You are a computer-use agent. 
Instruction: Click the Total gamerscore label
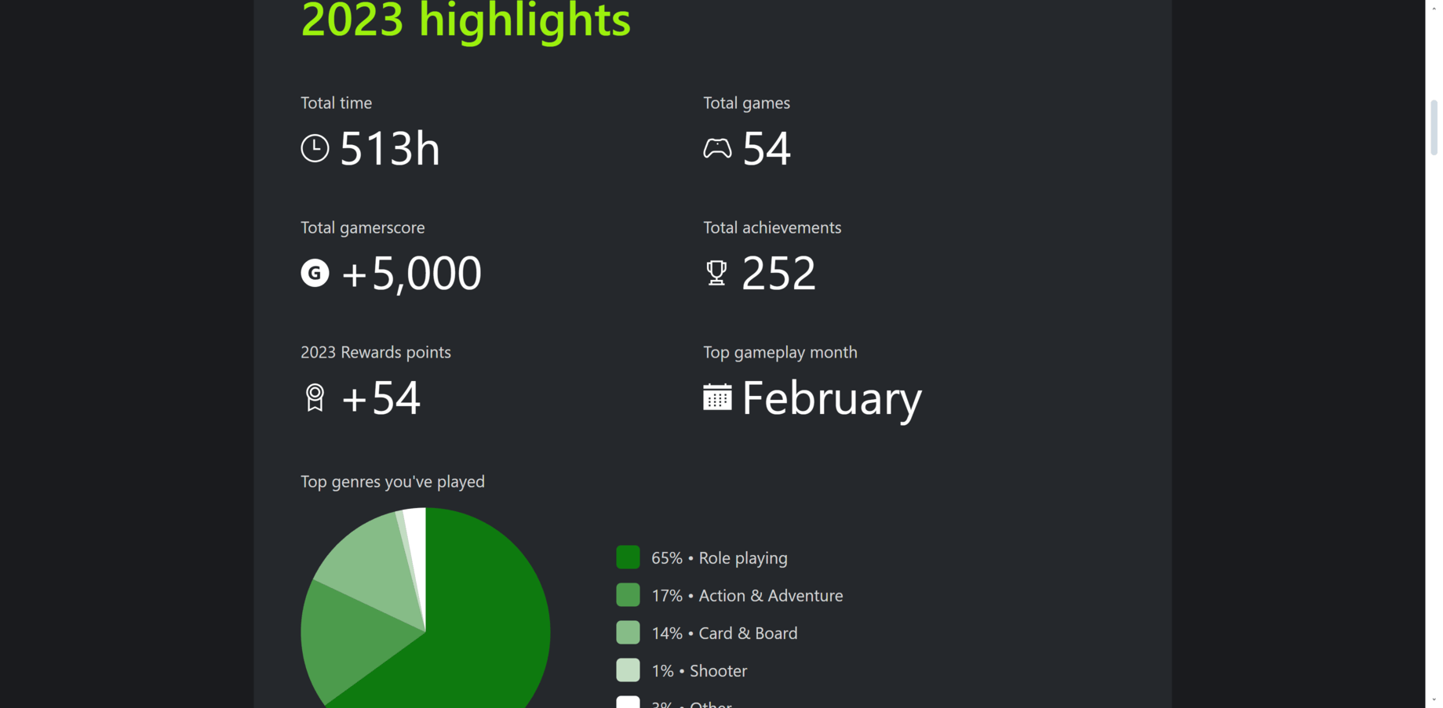[x=363, y=227]
